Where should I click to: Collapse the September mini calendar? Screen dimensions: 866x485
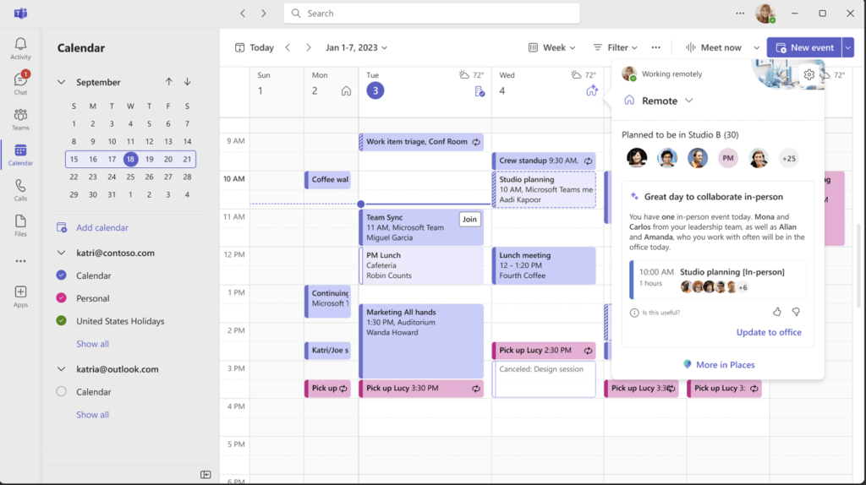pos(61,82)
